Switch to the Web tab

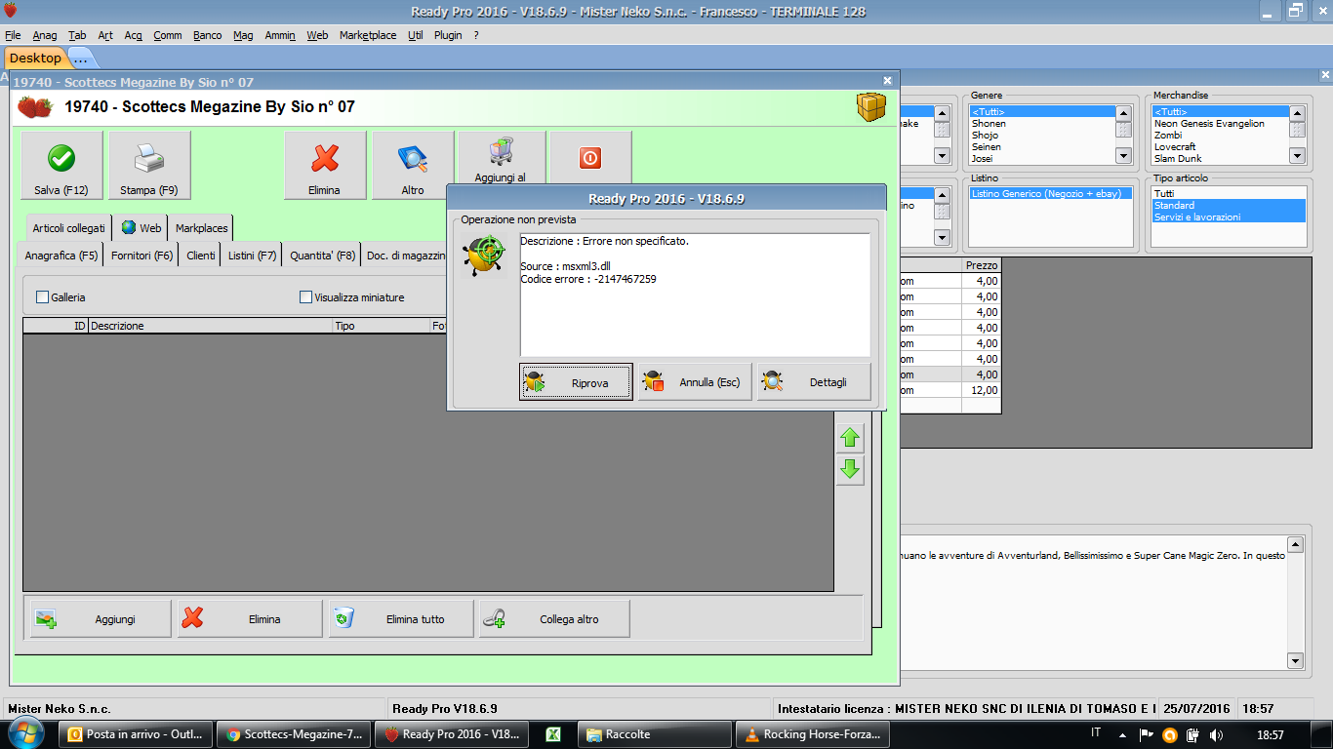click(x=141, y=228)
